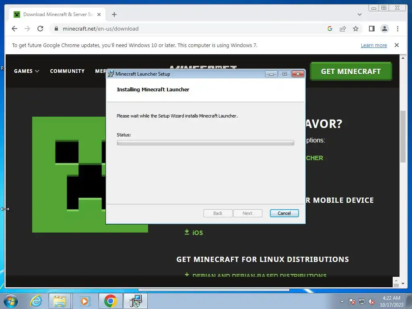The image size is (412, 309).
Task: Click the Installing Minecraft Launcher heading
Action: tap(153, 90)
